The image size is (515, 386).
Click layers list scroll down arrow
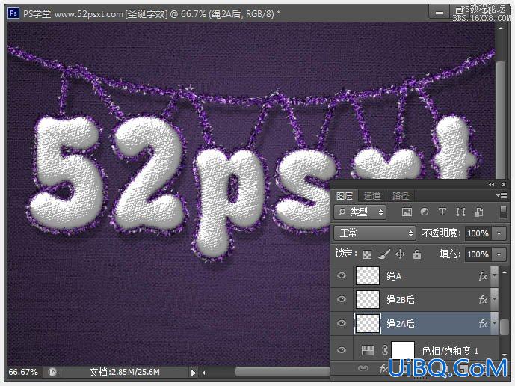505,355
